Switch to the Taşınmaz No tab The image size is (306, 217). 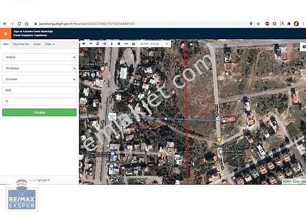tap(21, 44)
